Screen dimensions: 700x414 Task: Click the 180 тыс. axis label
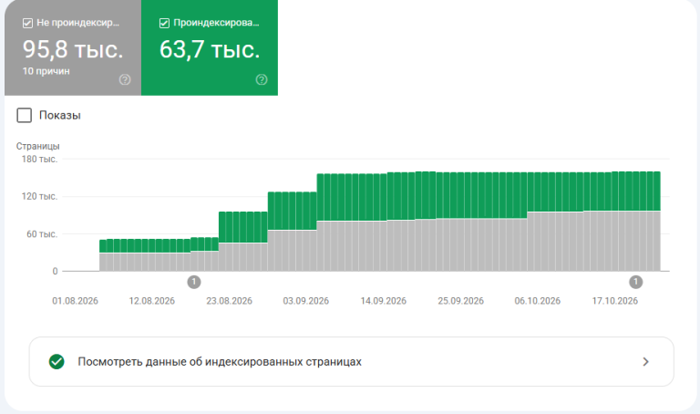[x=40, y=159]
